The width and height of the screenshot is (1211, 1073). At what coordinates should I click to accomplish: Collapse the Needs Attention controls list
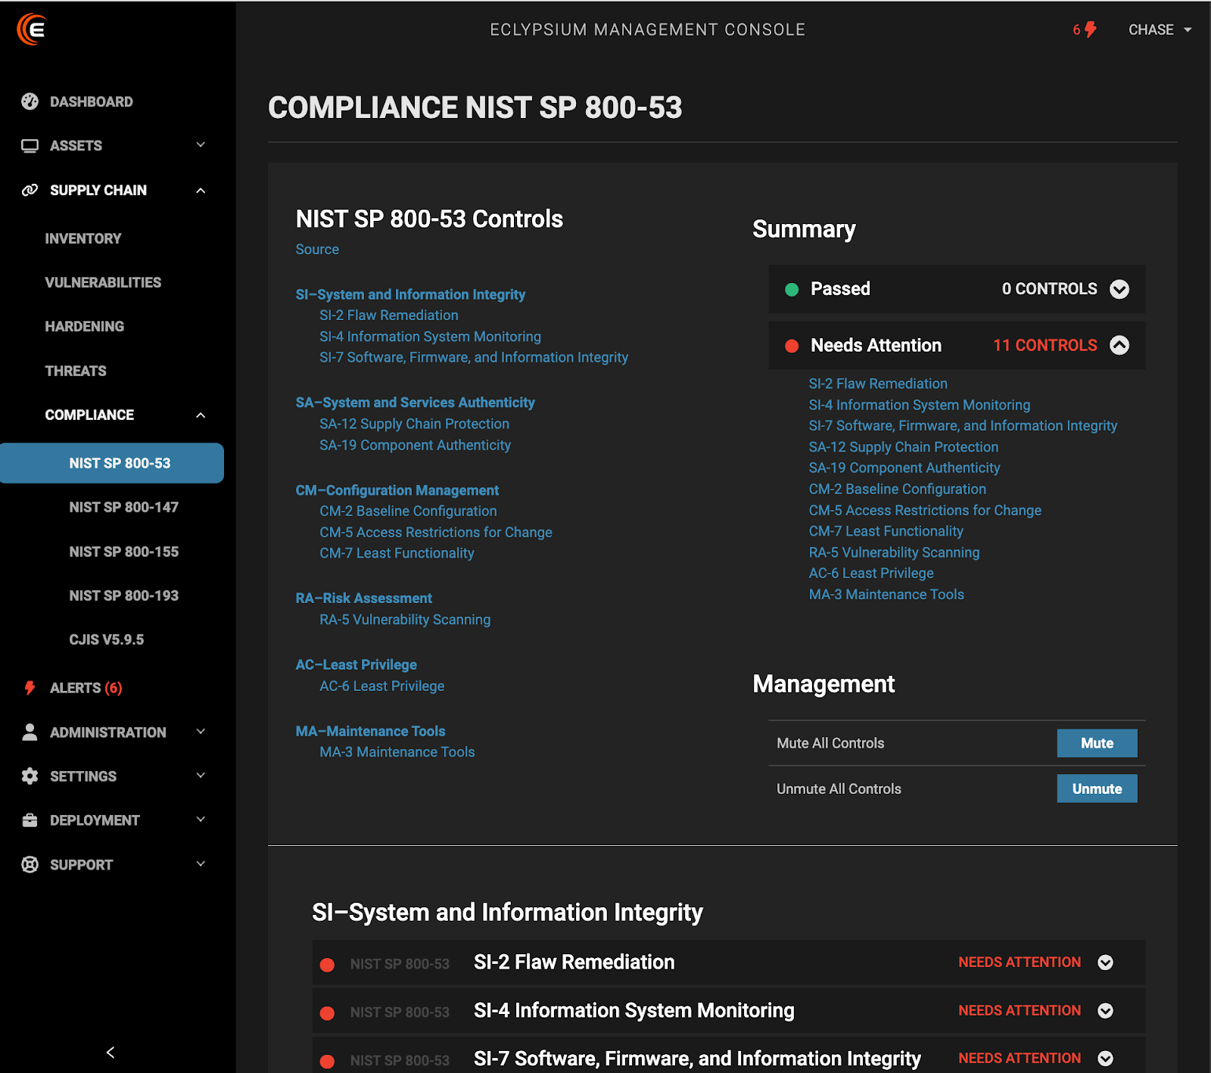(1119, 345)
